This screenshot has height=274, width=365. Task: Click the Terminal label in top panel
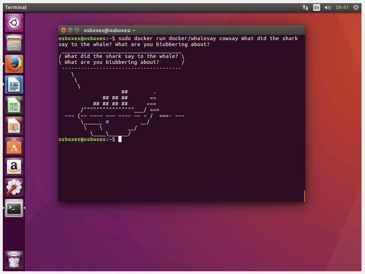[16, 7]
